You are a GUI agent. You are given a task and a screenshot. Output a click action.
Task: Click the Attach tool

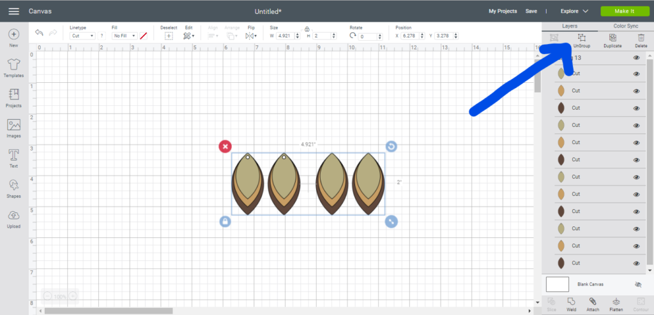point(592,305)
